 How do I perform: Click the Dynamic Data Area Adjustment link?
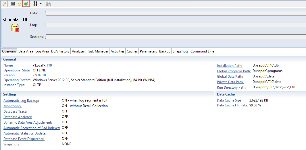pyautogui.click(x=28, y=122)
